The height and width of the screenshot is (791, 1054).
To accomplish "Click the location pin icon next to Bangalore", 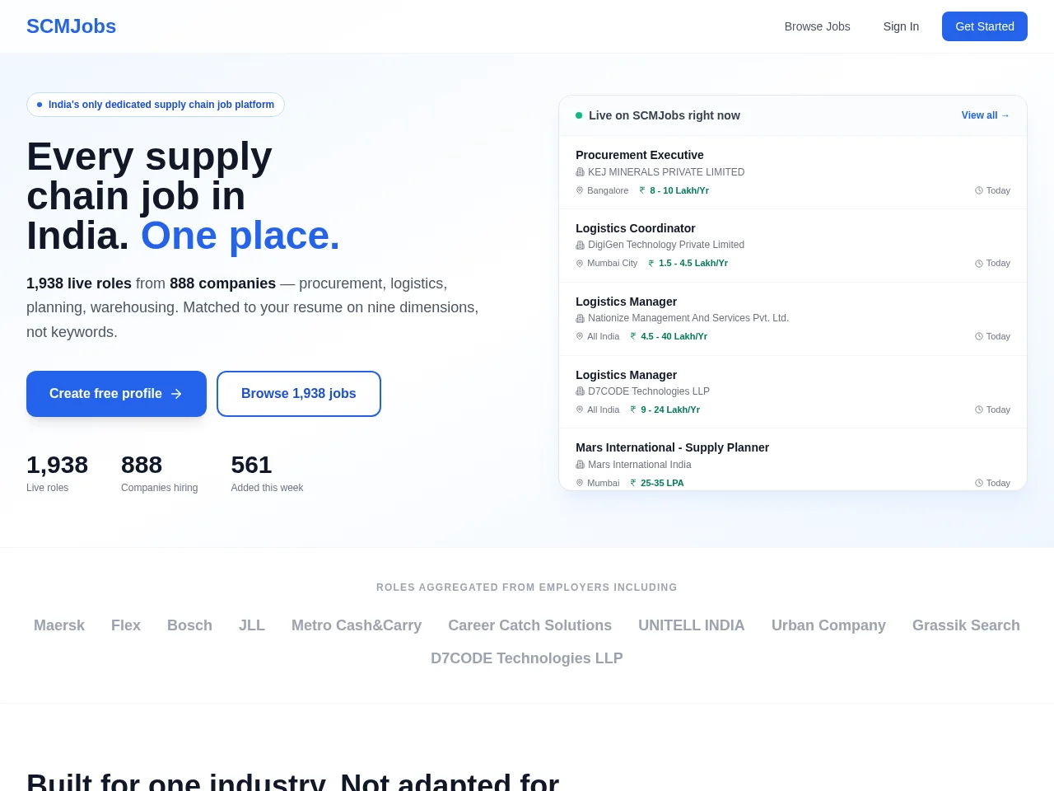I will point(580,190).
